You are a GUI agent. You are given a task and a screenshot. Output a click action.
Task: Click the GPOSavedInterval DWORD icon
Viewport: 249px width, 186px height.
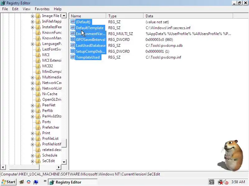point(73,39)
